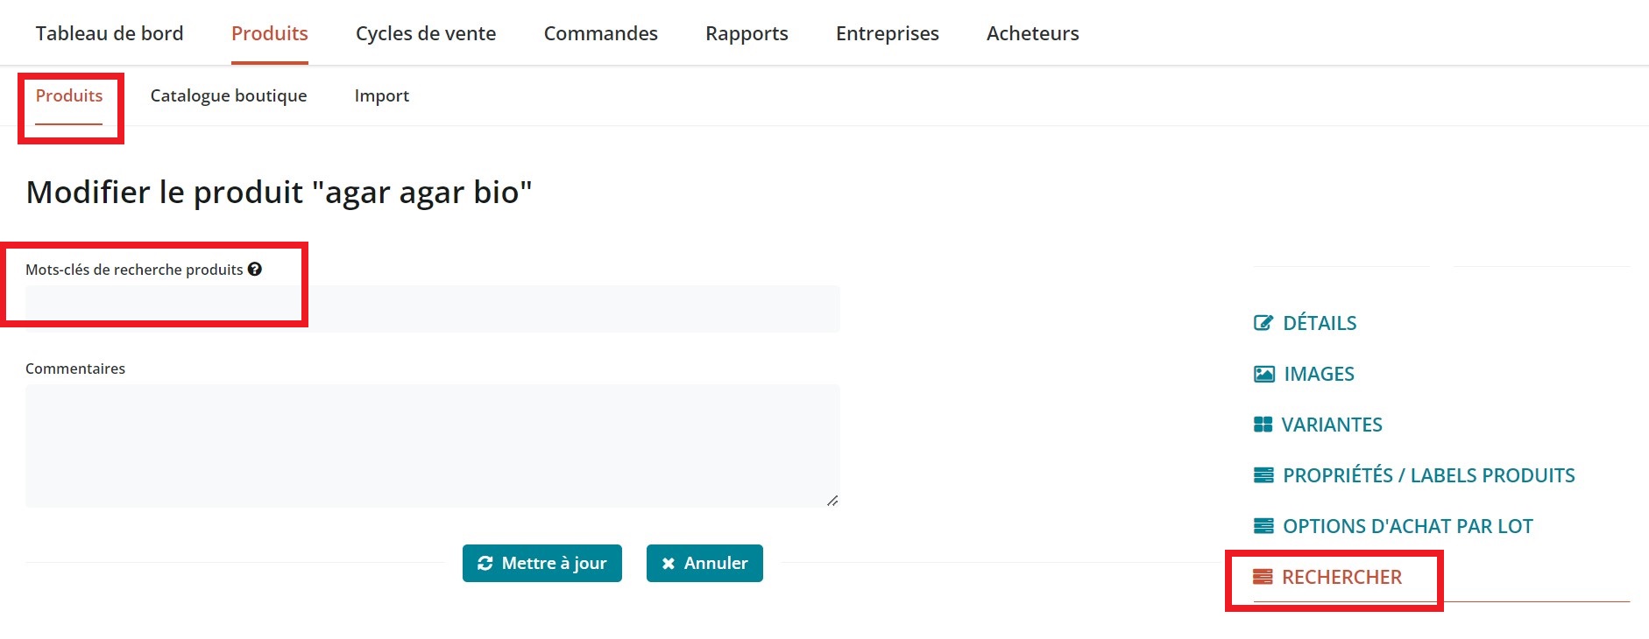Grab the Commentaires textarea resize handle
1649x639 pixels.
coord(832,501)
